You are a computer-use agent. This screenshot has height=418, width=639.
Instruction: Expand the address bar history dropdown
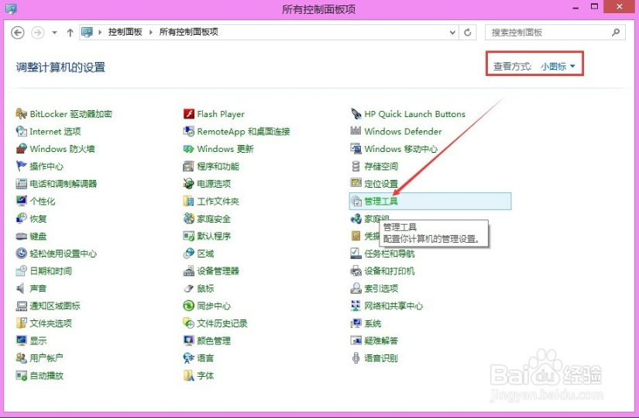[x=452, y=33]
